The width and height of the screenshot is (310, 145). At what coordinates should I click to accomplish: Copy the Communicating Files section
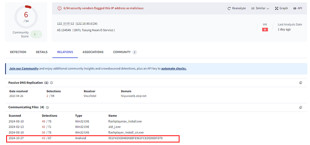301,107
